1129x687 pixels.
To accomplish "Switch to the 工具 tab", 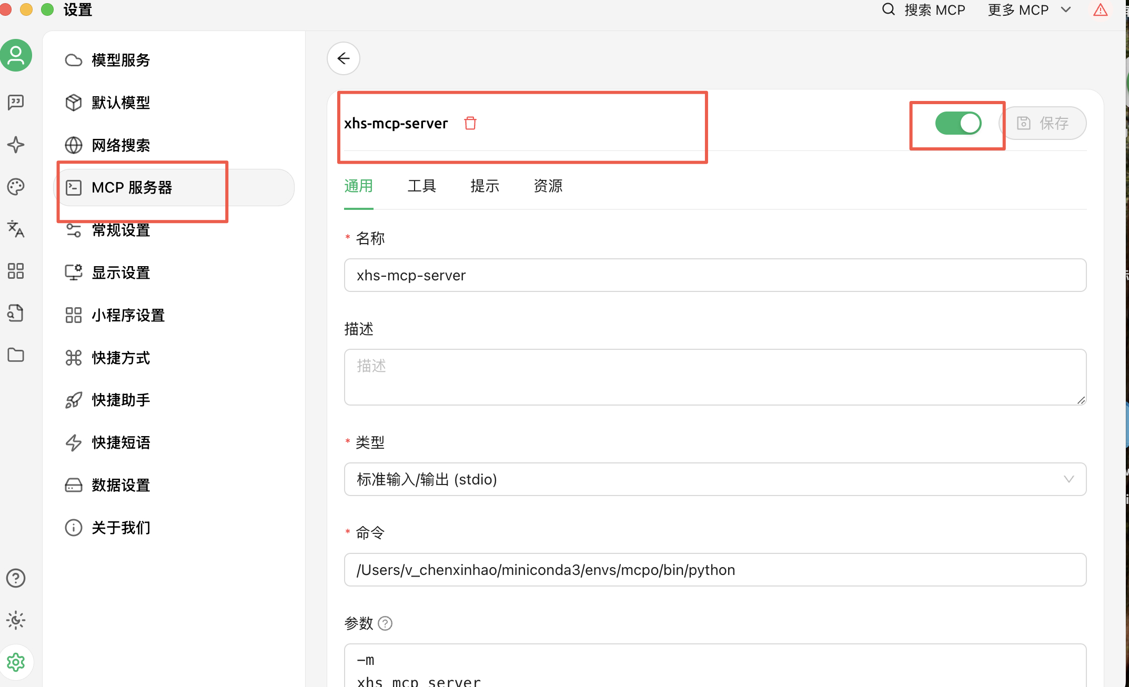I will [421, 186].
